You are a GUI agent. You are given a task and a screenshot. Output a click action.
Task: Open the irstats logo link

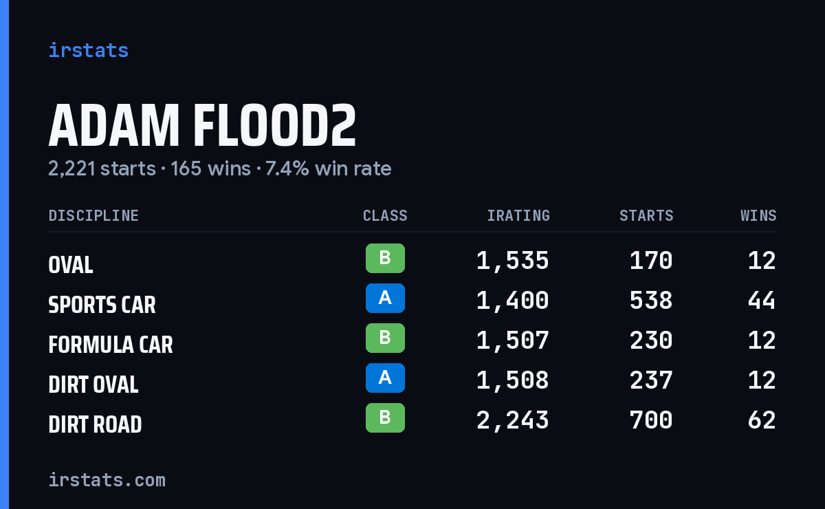[89, 50]
